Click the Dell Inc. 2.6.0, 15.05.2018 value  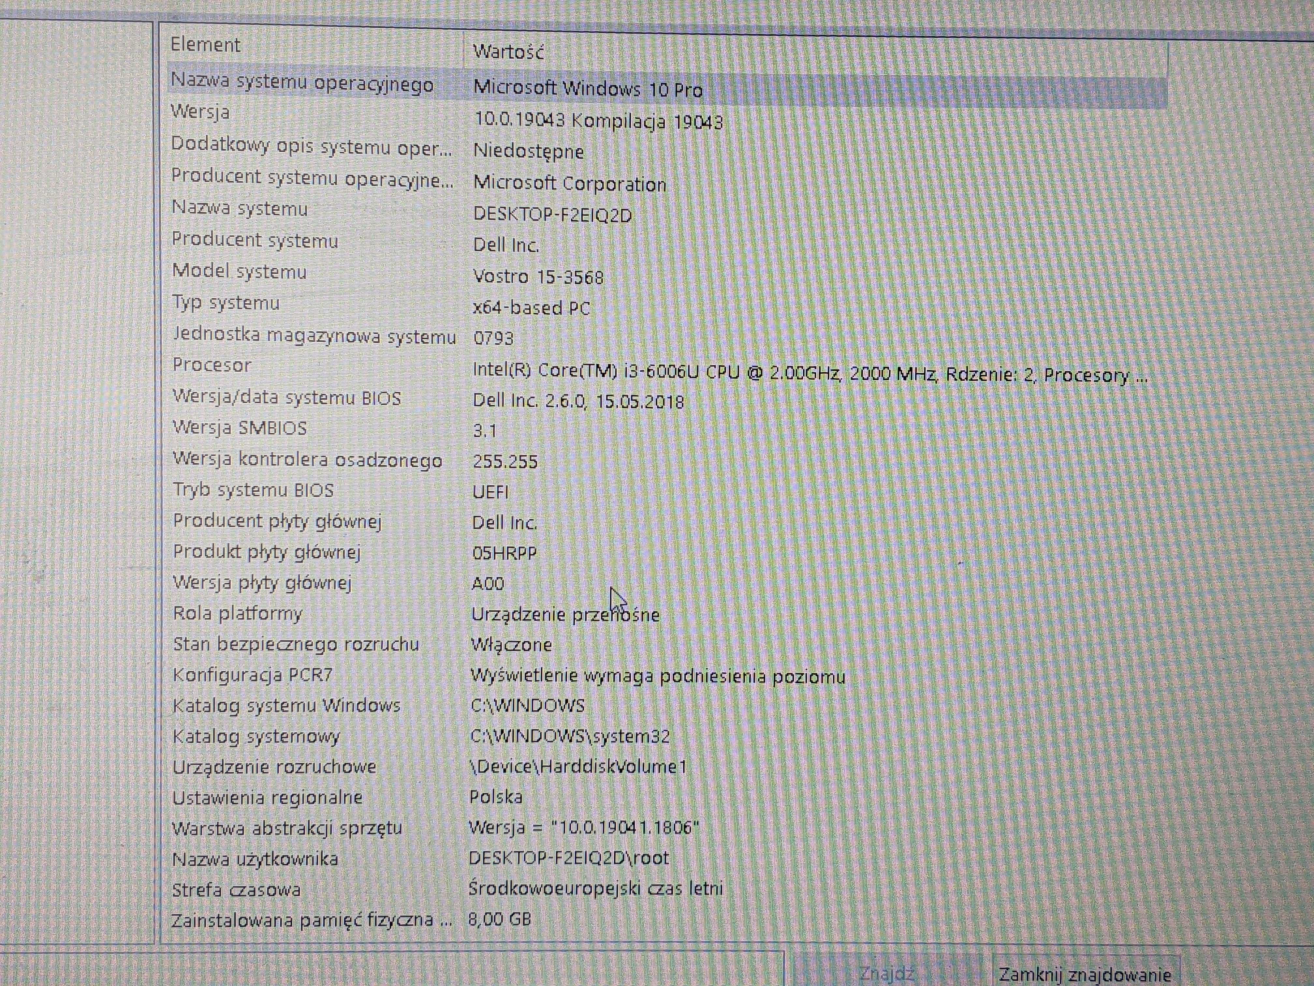[x=578, y=401]
